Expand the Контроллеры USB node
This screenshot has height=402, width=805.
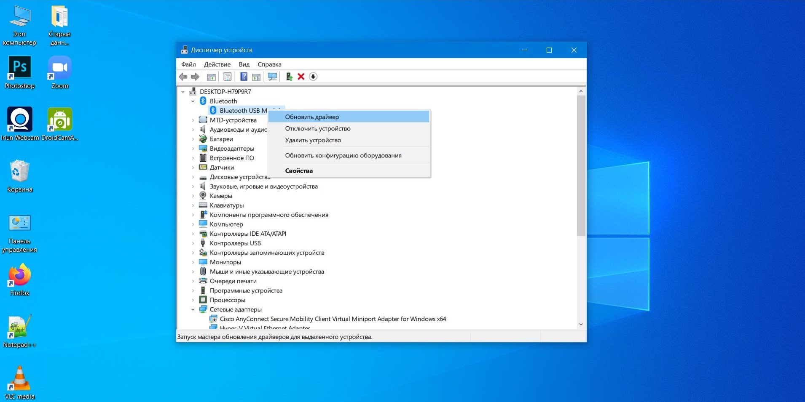point(193,243)
